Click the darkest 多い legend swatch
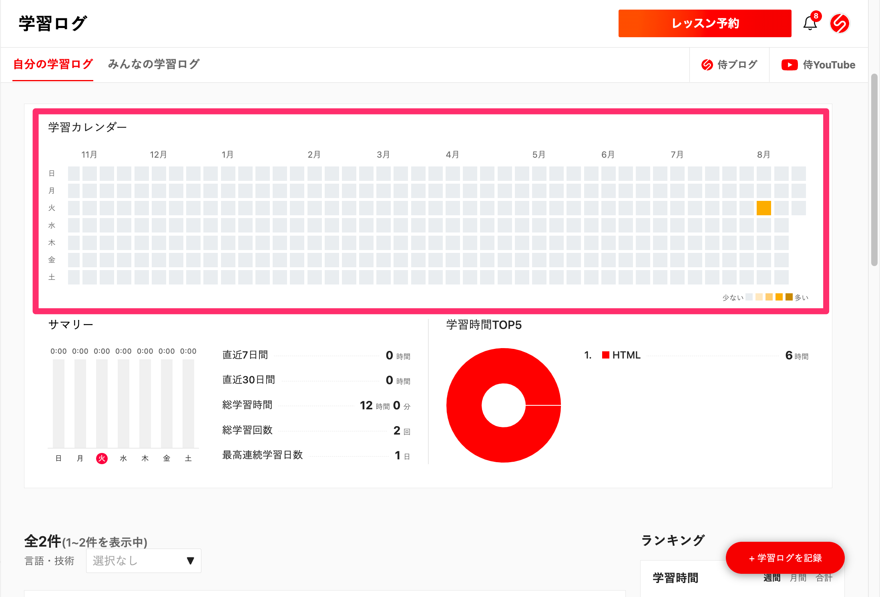Viewport: 880px width, 597px height. click(789, 297)
